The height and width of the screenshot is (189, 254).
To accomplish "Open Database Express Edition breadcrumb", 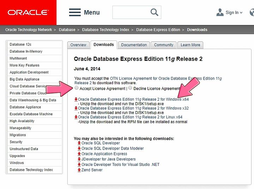I will [158, 30].
